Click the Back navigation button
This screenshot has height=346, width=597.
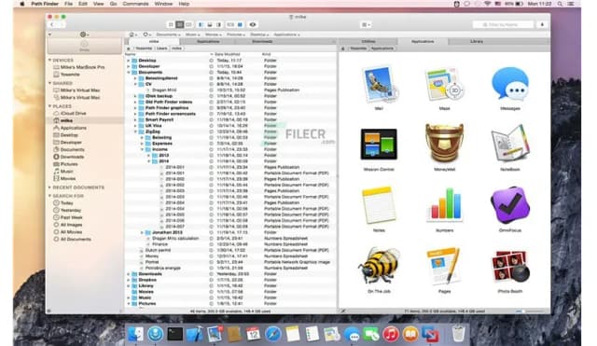click(52, 25)
